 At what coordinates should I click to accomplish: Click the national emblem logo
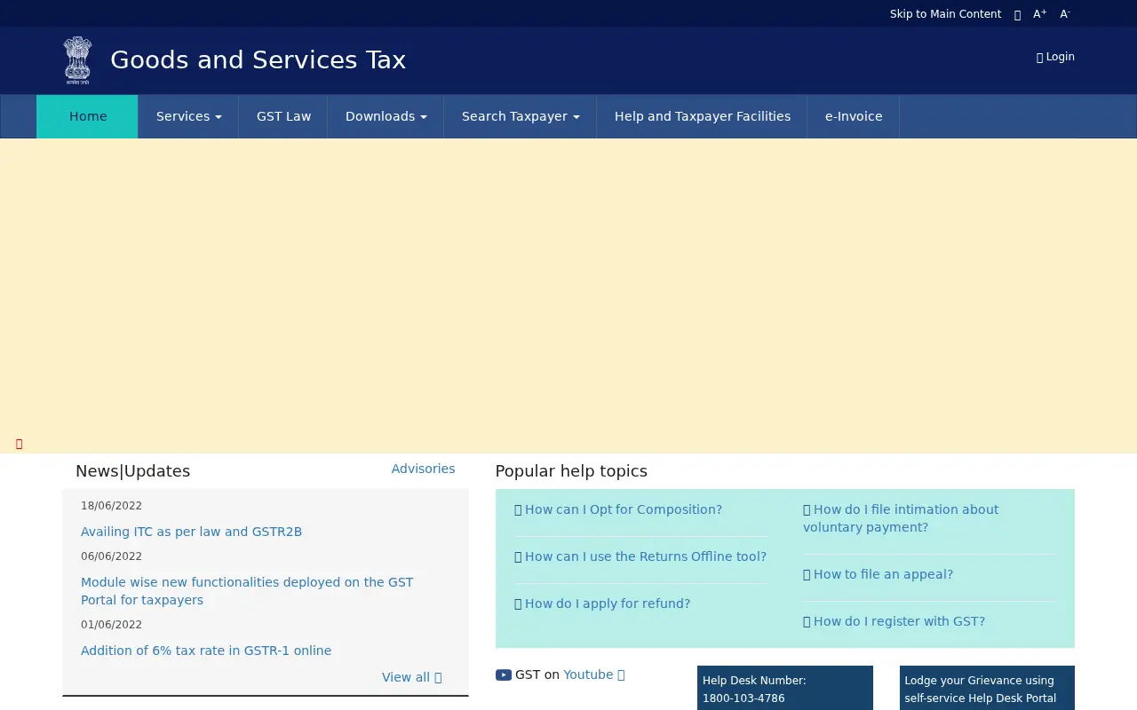click(77, 60)
